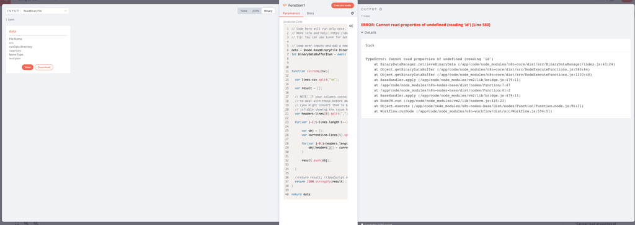Open the Docs tab
The height and width of the screenshot is (225, 635).
coord(310,14)
